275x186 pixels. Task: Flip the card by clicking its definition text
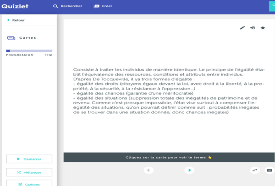pyautogui.click(x=169, y=91)
